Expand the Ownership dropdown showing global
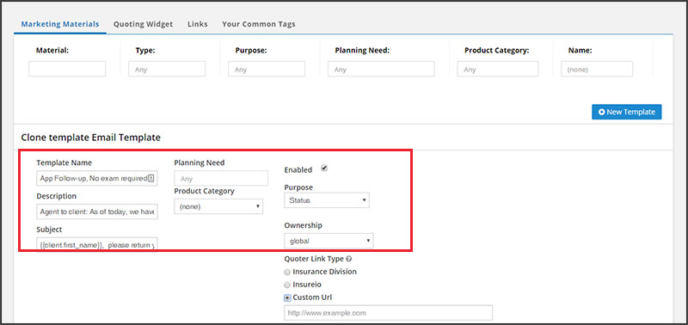This screenshot has height=325, width=688. (329, 241)
